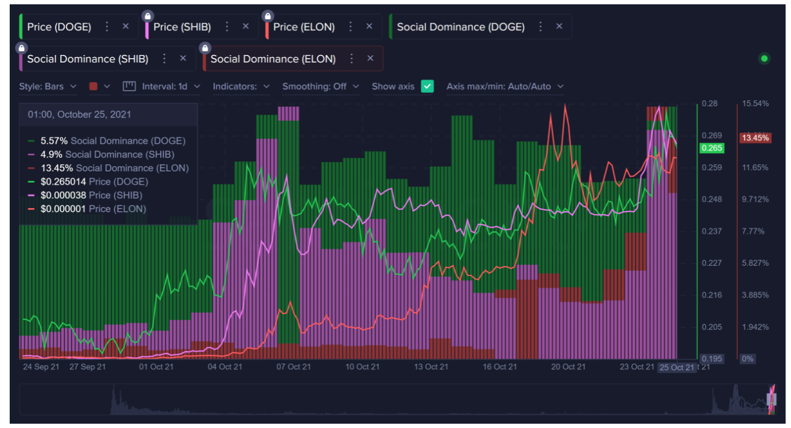Click the 0.265 DOGE price axis label
This screenshot has width=791, height=428.
(711, 148)
